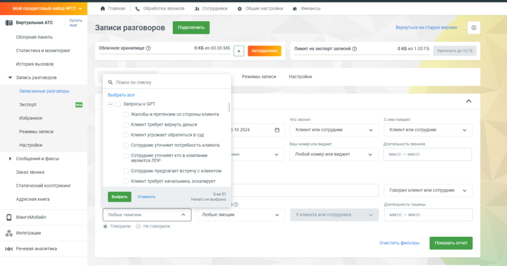Click help icon beside Облачное хранилище
Screen dimensions: 507x266
(x=148, y=48)
